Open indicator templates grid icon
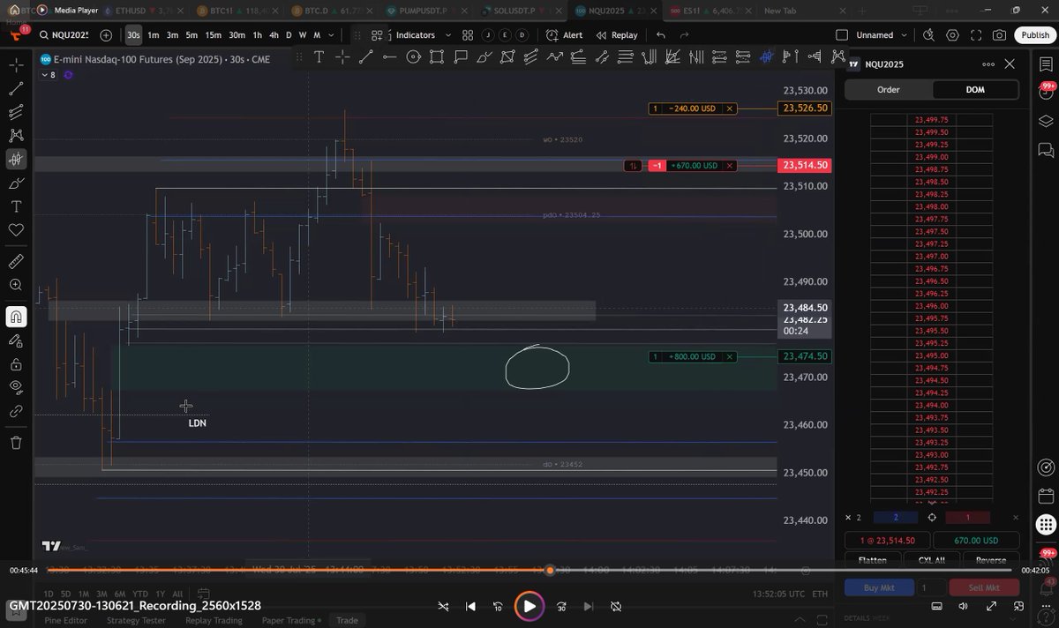Viewport: 1059px width, 628px height. (x=469, y=35)
